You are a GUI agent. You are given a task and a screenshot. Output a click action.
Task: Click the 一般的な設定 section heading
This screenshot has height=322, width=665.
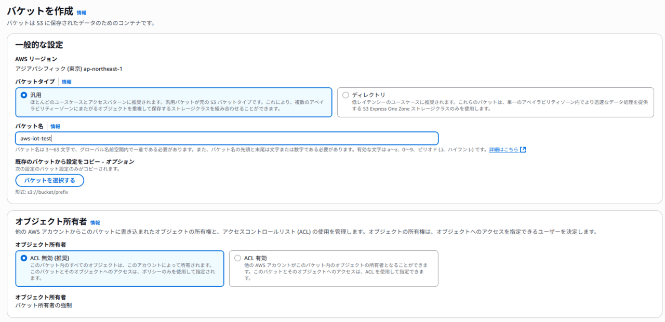[x=39, y=45]
